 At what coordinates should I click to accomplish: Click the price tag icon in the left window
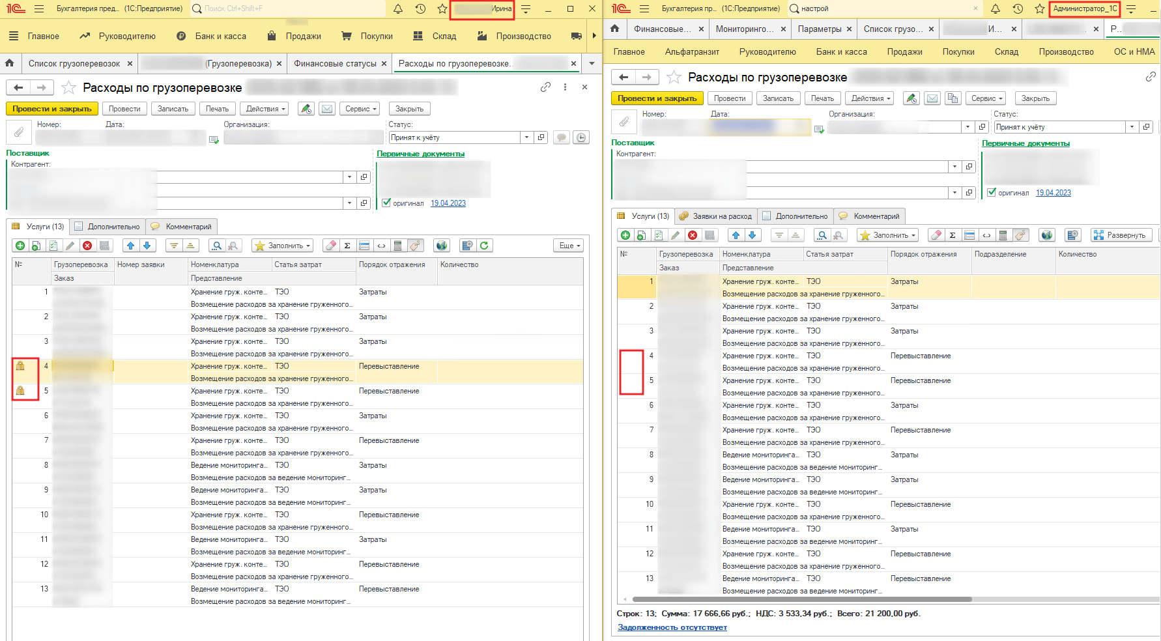[415, 246]
